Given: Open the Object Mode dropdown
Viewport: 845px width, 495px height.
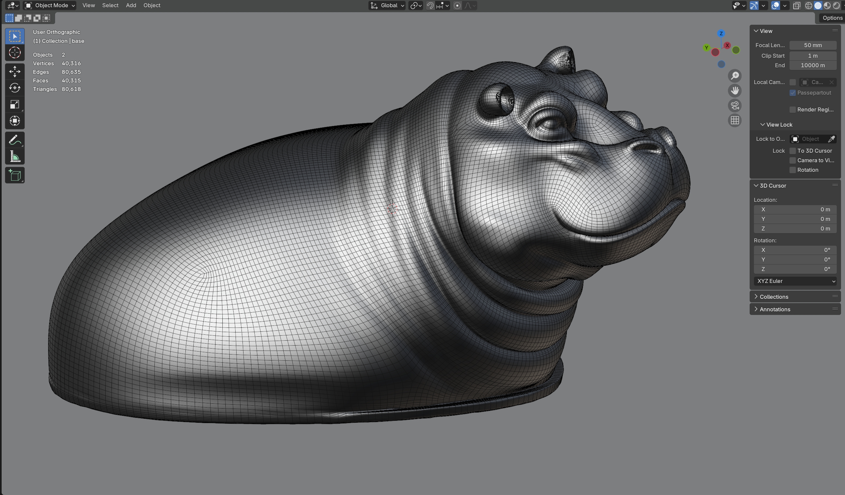Looking at the screenshot, I should point(50,5).
